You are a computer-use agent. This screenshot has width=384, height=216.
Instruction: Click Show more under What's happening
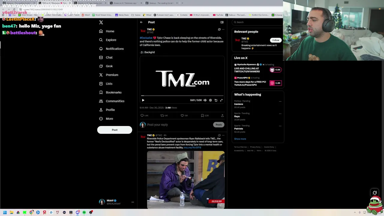coord(240,139)
